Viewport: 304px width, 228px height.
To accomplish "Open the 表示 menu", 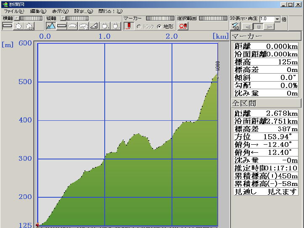I will point(60,11).
